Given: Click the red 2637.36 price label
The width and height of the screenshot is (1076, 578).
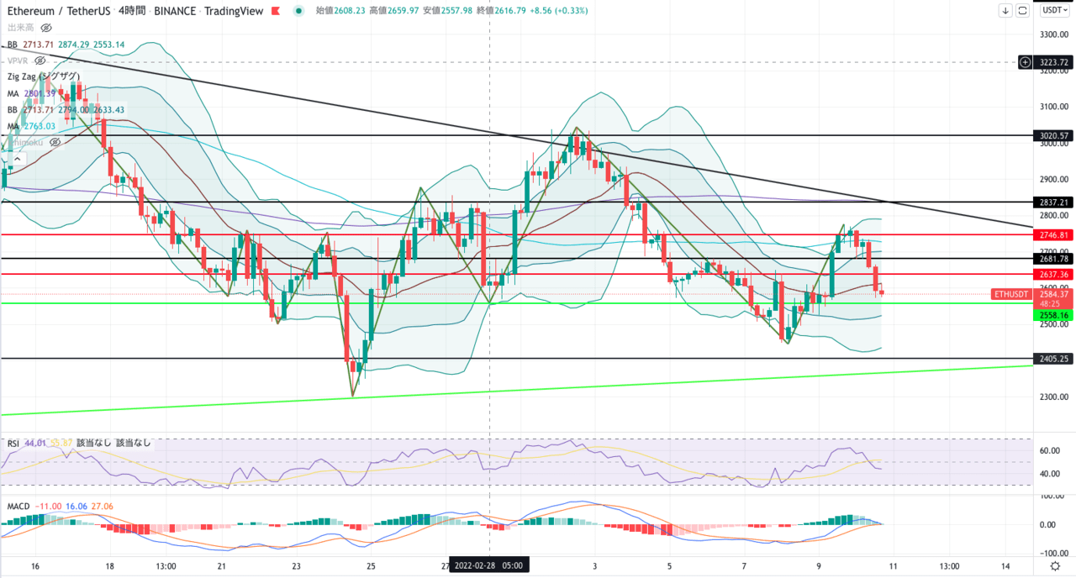Looking at the screenshot, I should point(1054,275).
